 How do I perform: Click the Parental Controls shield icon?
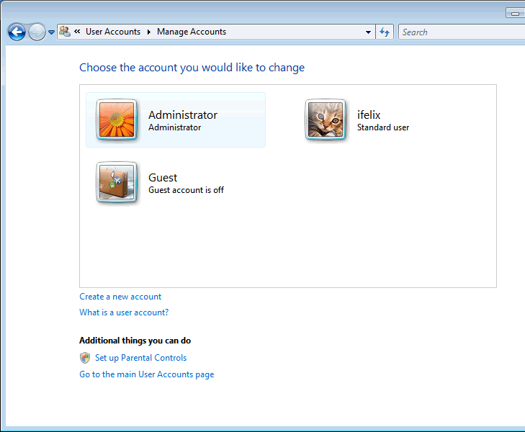(x=85, y=358)
